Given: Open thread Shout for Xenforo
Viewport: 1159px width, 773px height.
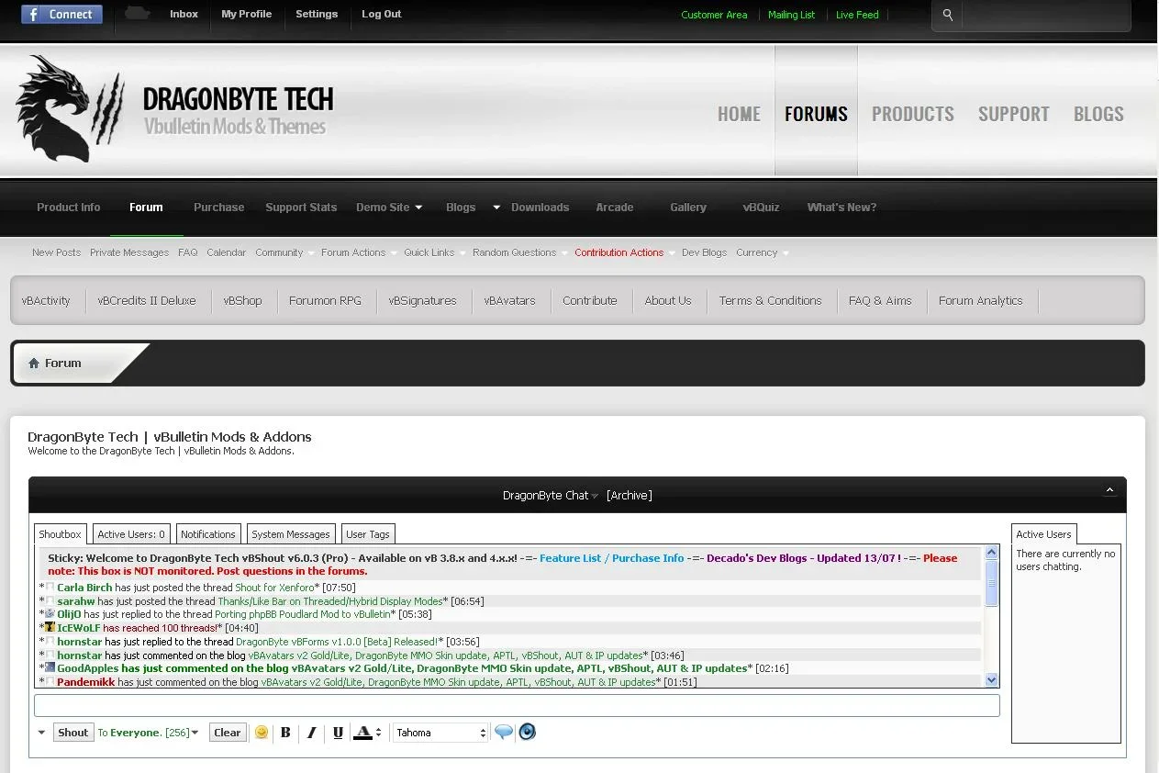Looking at the screenshot, I should pos(274,588).
